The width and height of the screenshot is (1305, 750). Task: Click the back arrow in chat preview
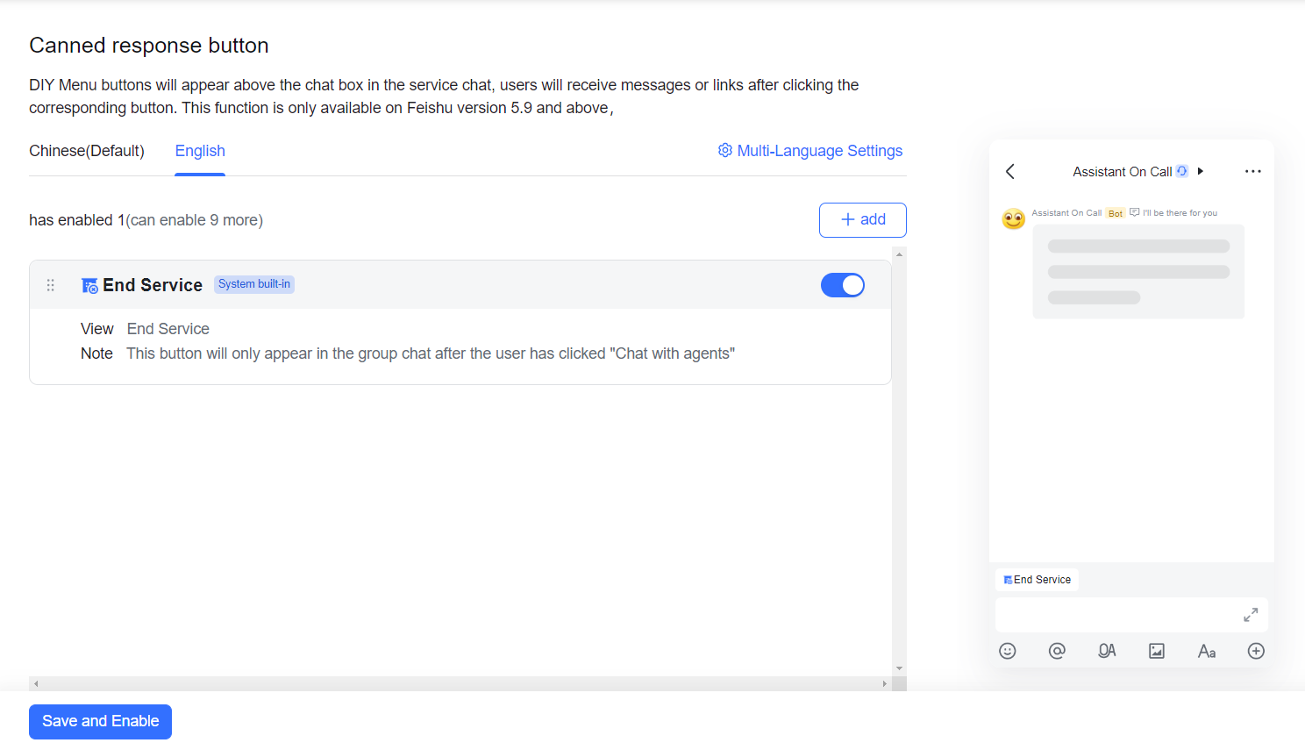[1010, 172]
